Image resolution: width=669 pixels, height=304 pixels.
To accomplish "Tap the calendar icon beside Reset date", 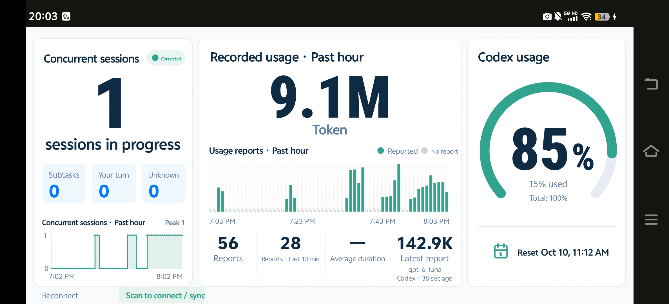I will pos(501,251).
